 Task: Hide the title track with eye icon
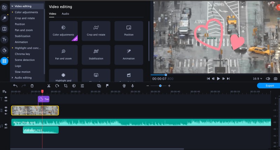coord(6,98)
